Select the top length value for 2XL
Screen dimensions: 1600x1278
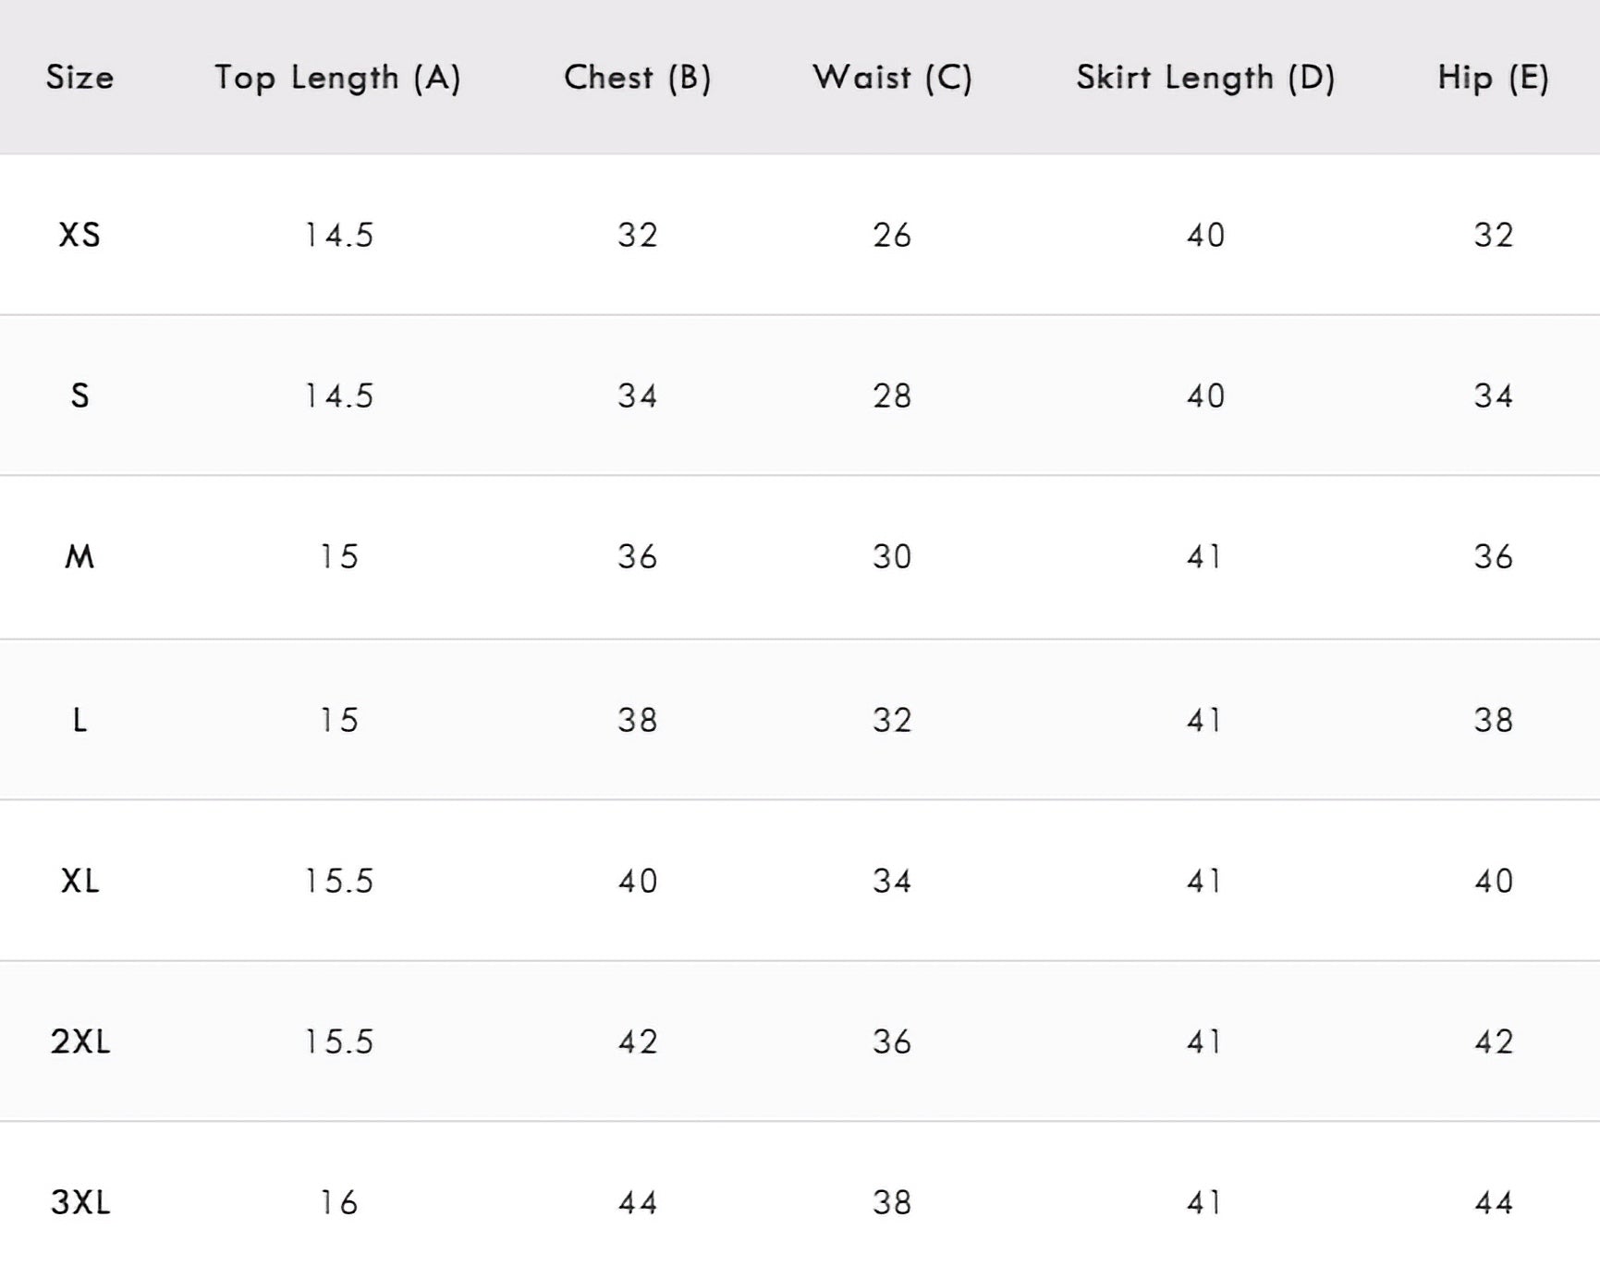[x=338, y=1041]
